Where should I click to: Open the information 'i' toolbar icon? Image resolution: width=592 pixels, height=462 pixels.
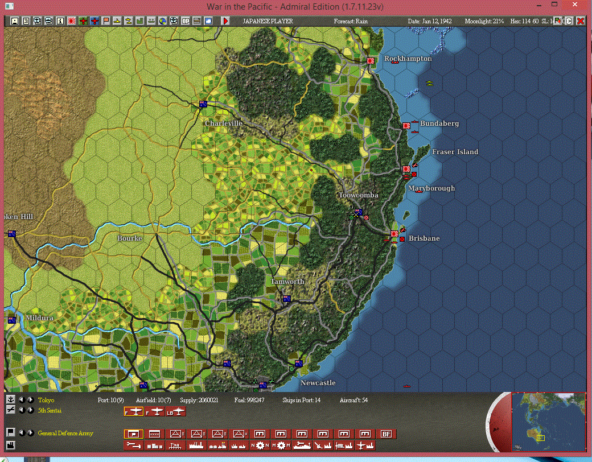coord(60,21)
